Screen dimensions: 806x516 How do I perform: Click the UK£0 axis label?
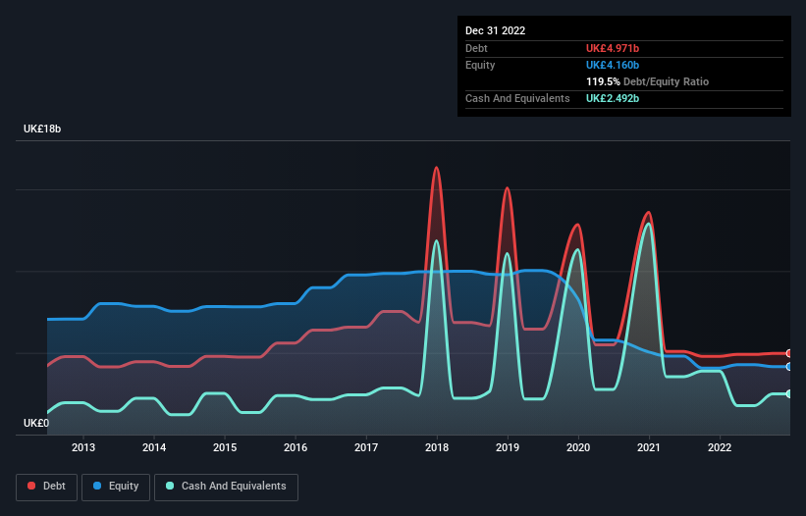[36, 423]
